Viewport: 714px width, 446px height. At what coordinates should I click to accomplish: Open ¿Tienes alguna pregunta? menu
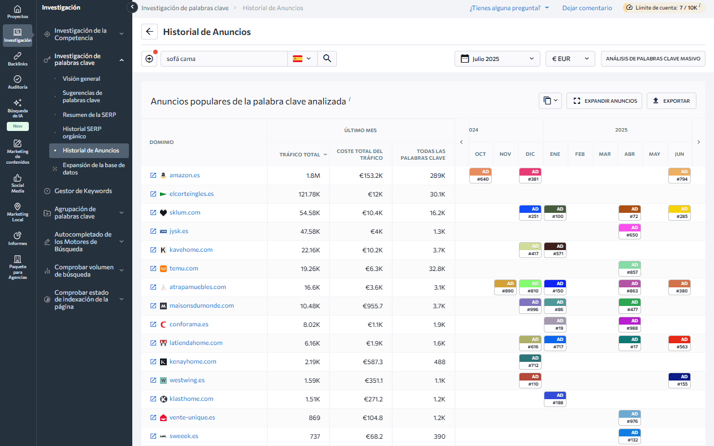(x=509, y=8)
